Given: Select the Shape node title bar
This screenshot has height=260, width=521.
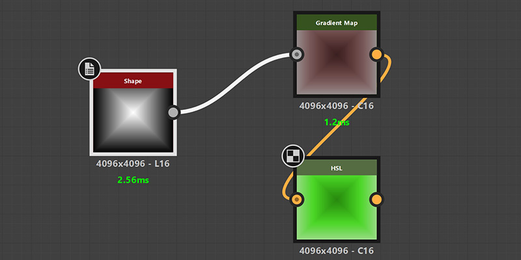Looking at the screenshot, I should tap(133, 81).
